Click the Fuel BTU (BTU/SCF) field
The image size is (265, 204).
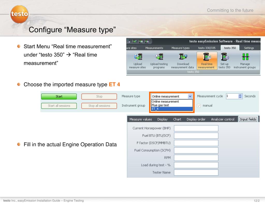pos(196,136)
